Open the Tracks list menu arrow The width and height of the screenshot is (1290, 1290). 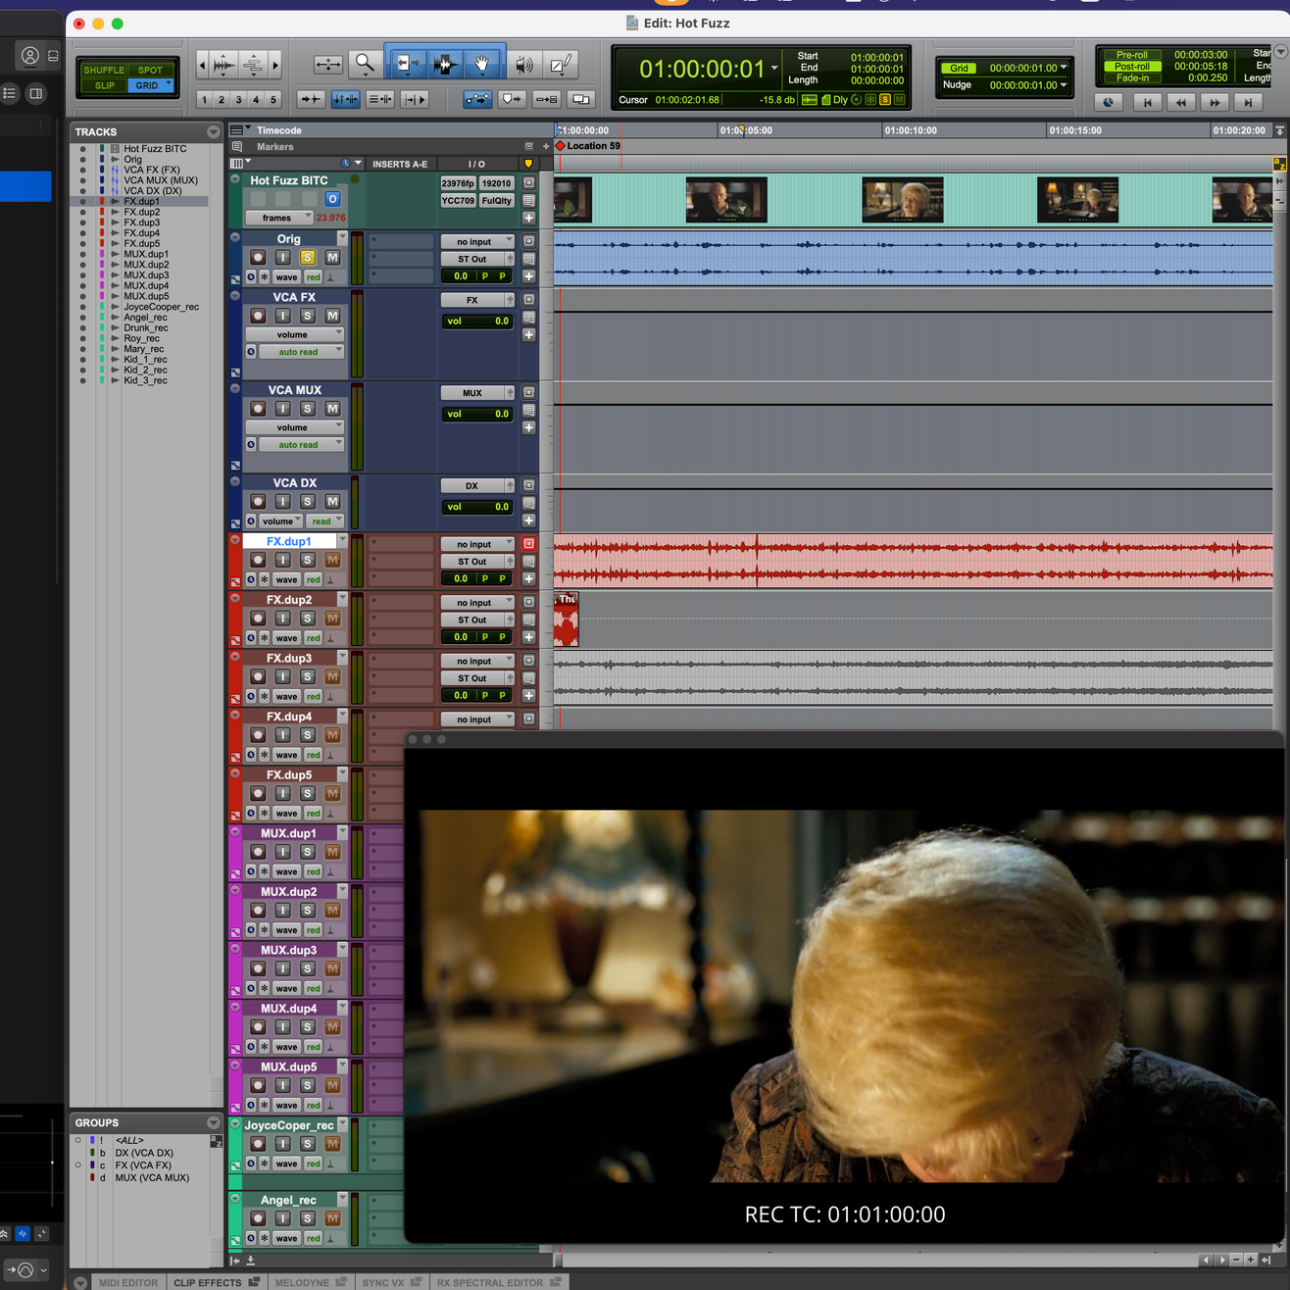[213, 131]
